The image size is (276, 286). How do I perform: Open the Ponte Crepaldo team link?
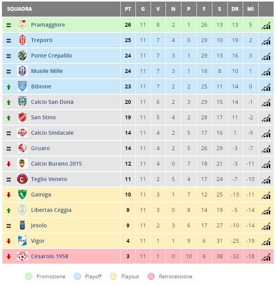(51, 56)
